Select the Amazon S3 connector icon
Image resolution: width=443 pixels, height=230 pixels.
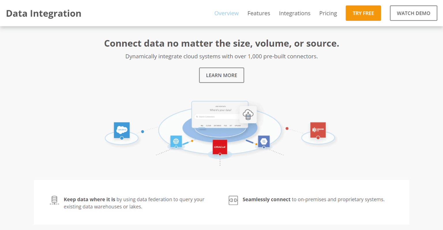318,130
